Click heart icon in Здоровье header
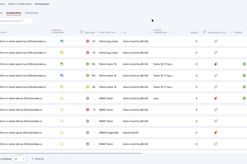The height and width of the screenshot is (164, 247). [82, 32]
